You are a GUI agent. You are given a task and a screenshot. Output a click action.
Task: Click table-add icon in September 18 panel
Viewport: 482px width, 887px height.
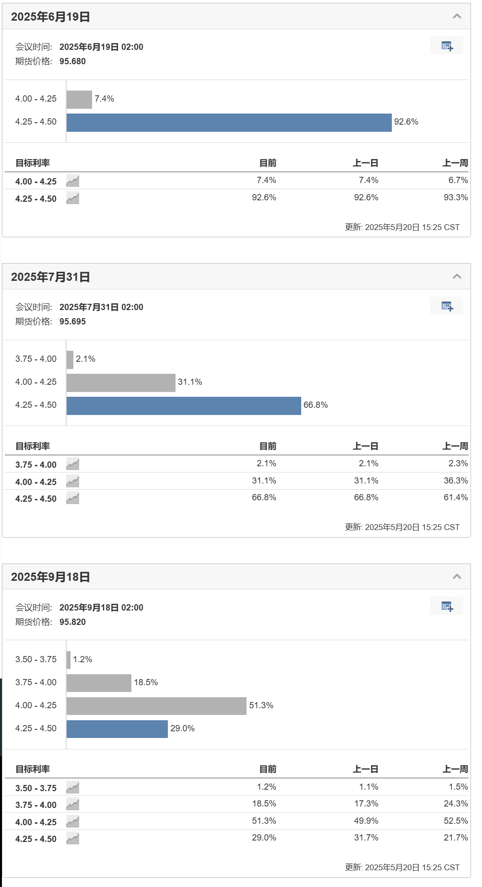(447, 606)
